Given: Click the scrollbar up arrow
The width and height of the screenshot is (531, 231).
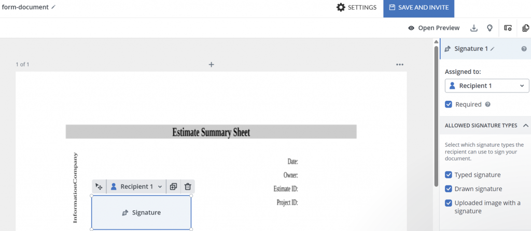Looking at the screenshot, I should pos(436,41).
